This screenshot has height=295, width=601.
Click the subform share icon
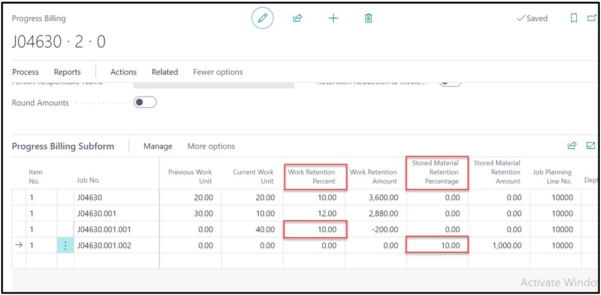click(572, 145)
